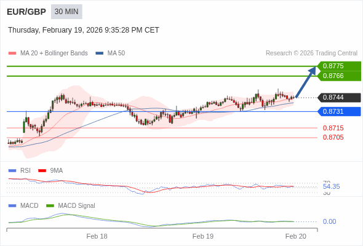Click the MACD blue legend swatch
This screenshot has height=246, width=363.
(x=12, y=206)
